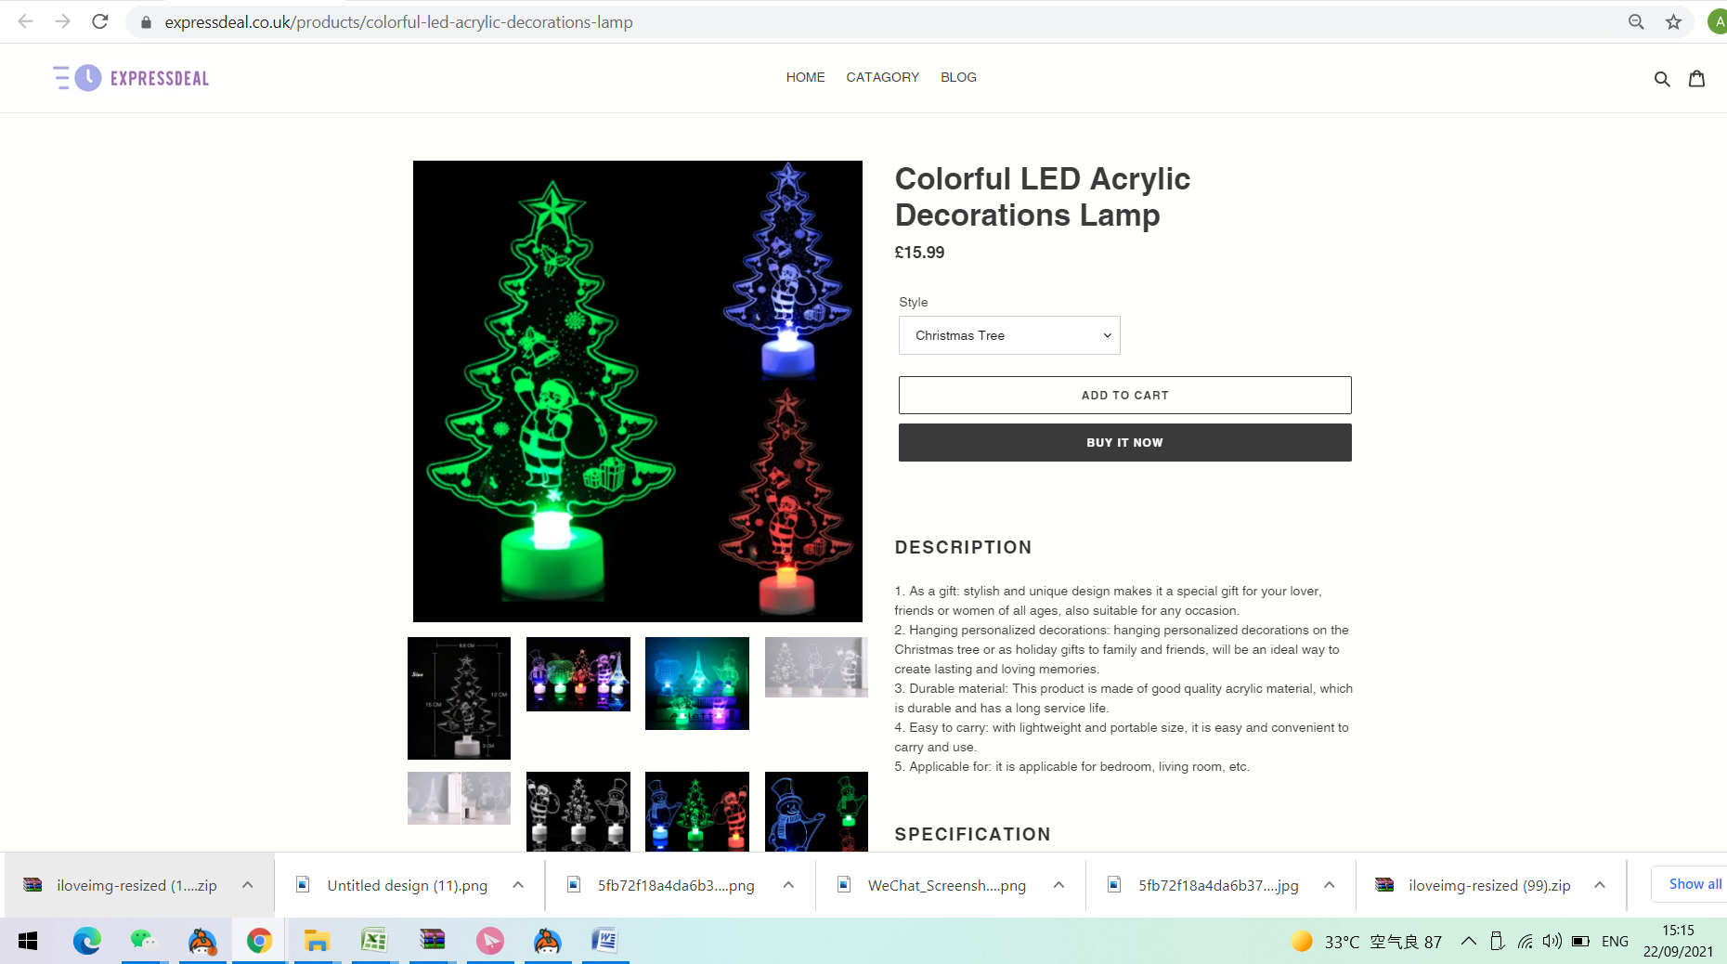This screenshot has height=964, width=1727.
Task: Bookmark this page with the star
Action: pos(1673,21)
